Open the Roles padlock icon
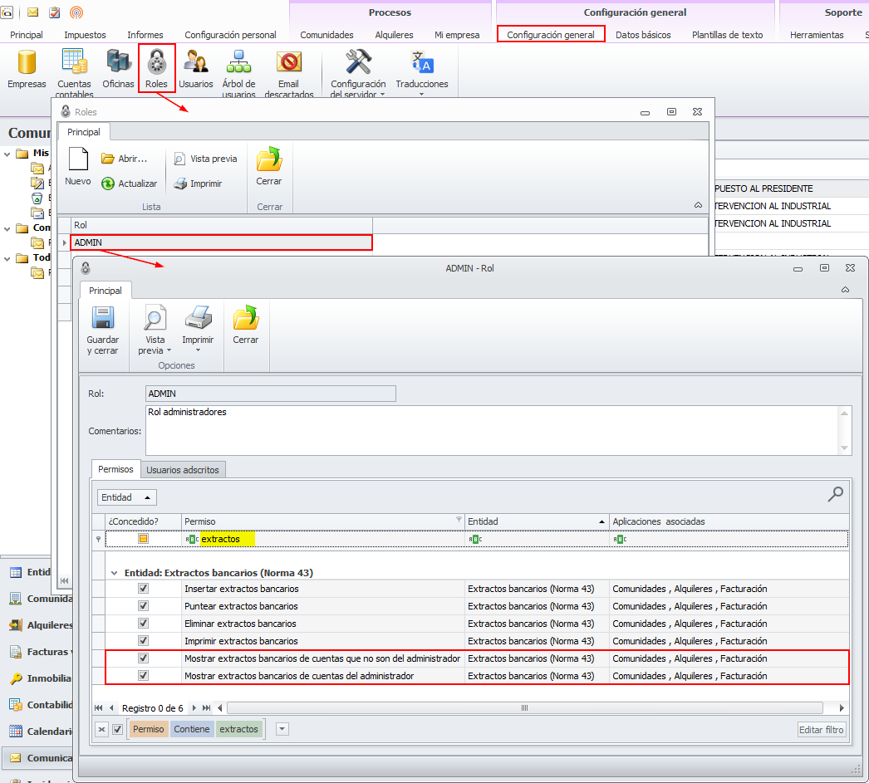This screenshot has height=783, width=869. click(x=156, y=63)
